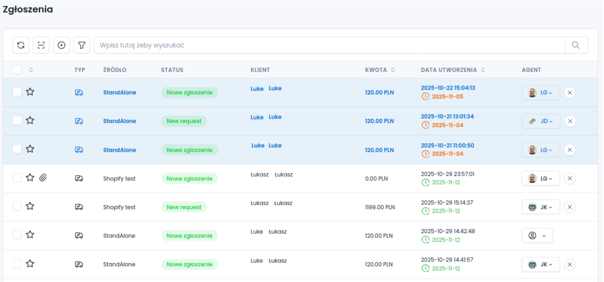Star the 1199.00 PLN Shopify test request
The height and width of the screenshot is (282, 604).
[x=30, y=207]
